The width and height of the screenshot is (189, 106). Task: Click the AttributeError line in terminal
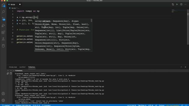[x=39, y=101]
